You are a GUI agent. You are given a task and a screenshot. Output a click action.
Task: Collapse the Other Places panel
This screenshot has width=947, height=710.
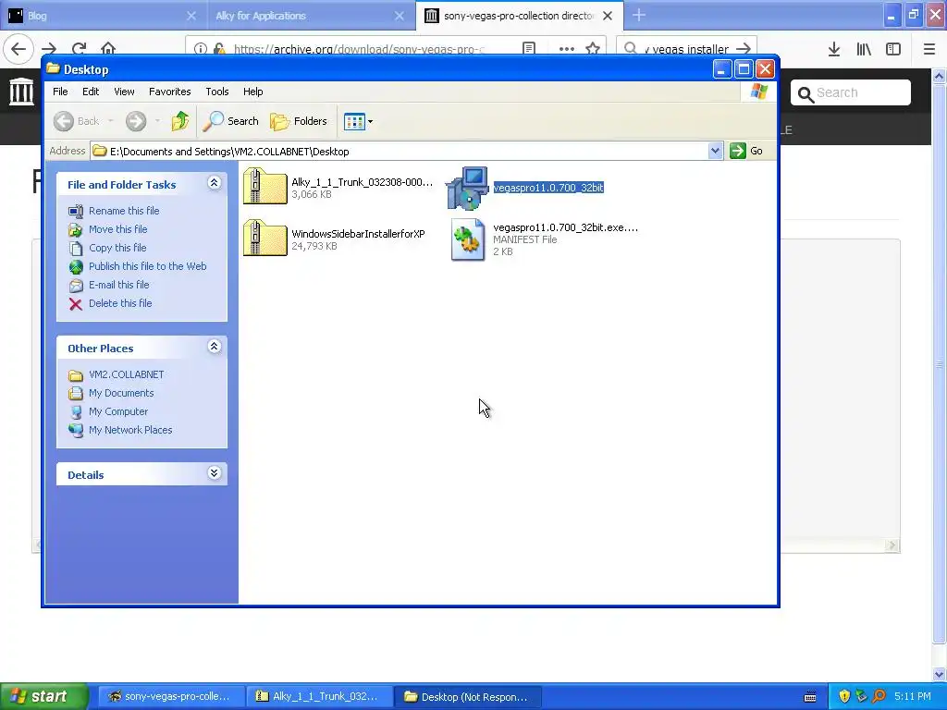coord(214,347)
